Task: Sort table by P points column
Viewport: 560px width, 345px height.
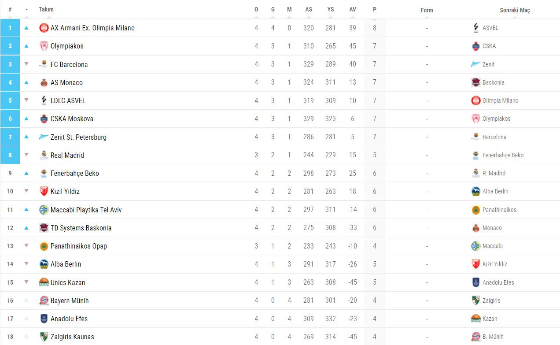Action: 374,9
